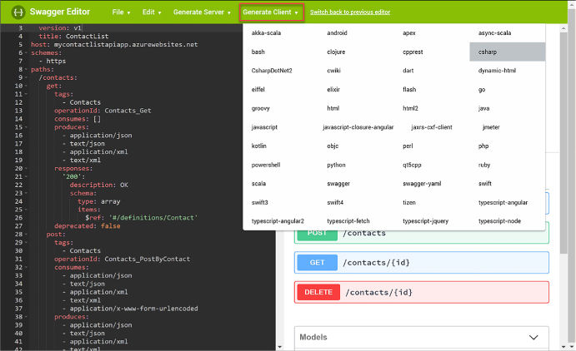Collapse responses block at line 20
The image size is (576, 351).
26,169
